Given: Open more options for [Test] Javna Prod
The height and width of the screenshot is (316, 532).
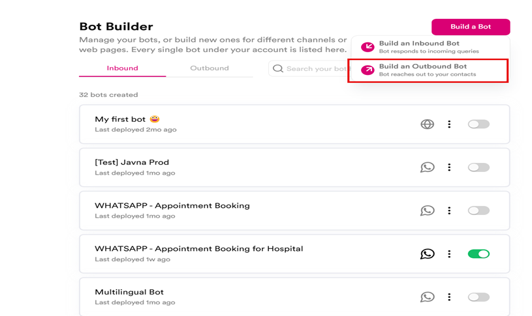Looking at the screenshot, I should (x=449, y=167).
